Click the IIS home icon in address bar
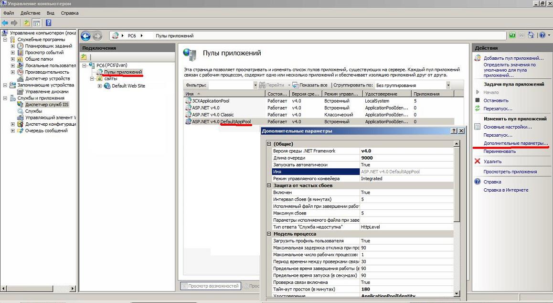Viewport: 553px width, 303px height. tap(116, 36)
